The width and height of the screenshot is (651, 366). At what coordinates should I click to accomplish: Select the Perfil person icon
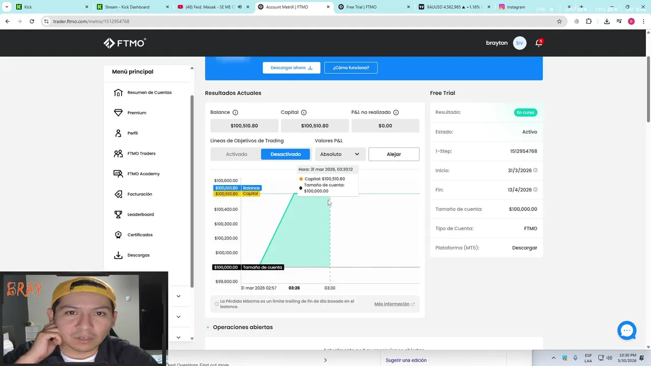click(118, 133)
